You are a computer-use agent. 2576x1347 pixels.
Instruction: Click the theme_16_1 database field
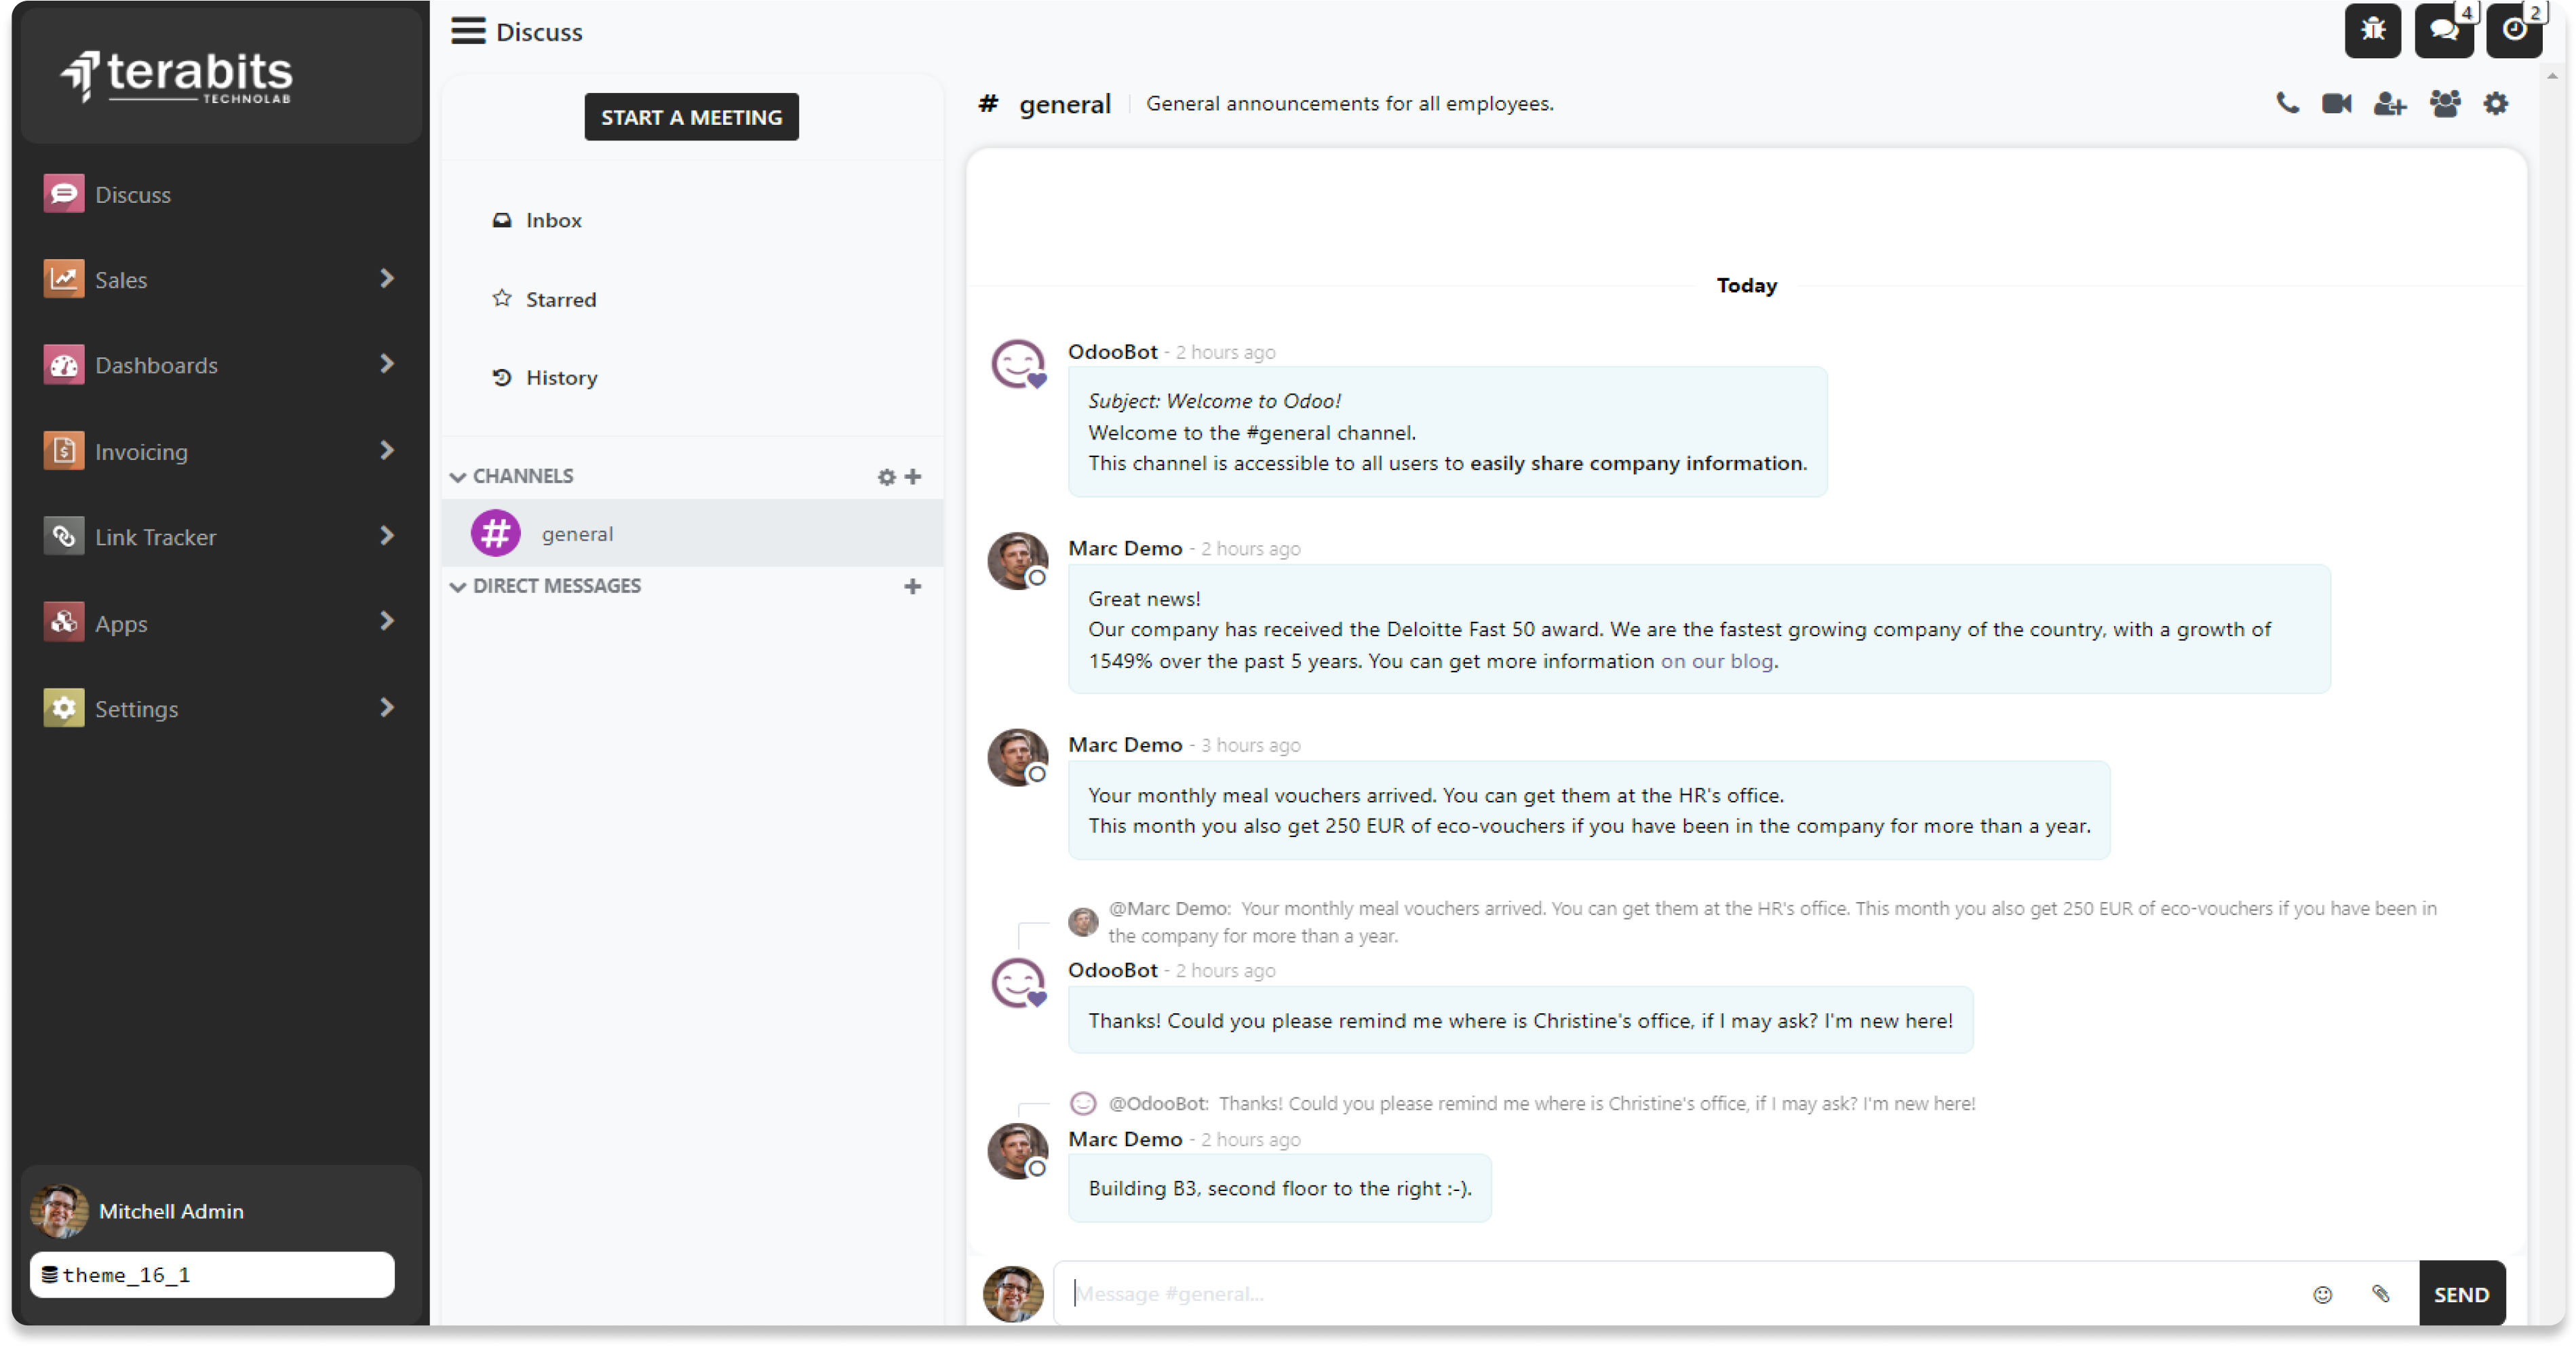(212, 1275)
